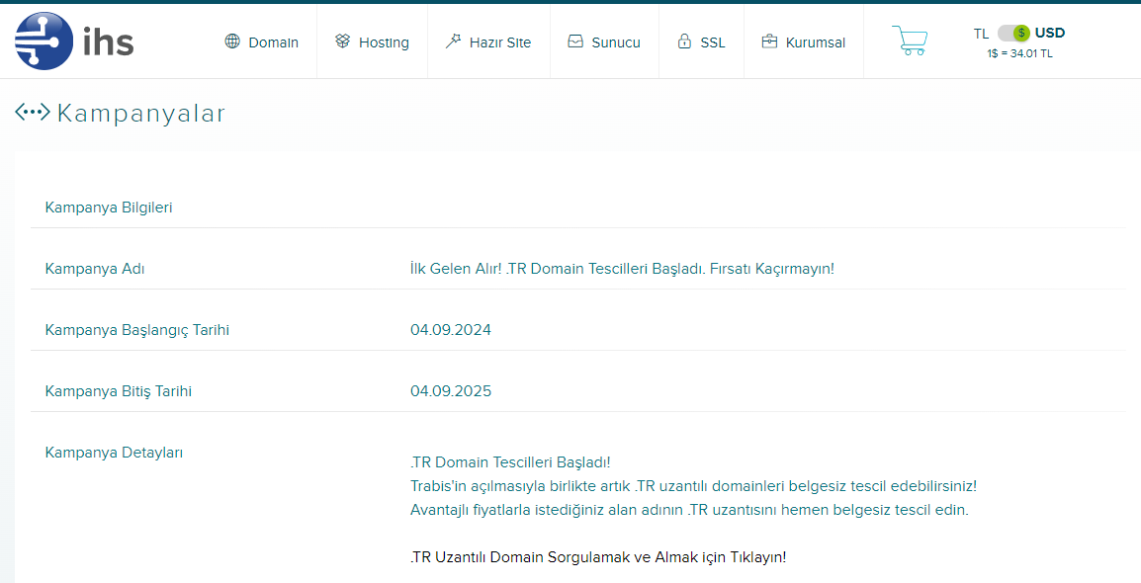Toggle currency switch between TL and USD
The width and height of the screenshot is (1141, 583).
click(1013, 33)
